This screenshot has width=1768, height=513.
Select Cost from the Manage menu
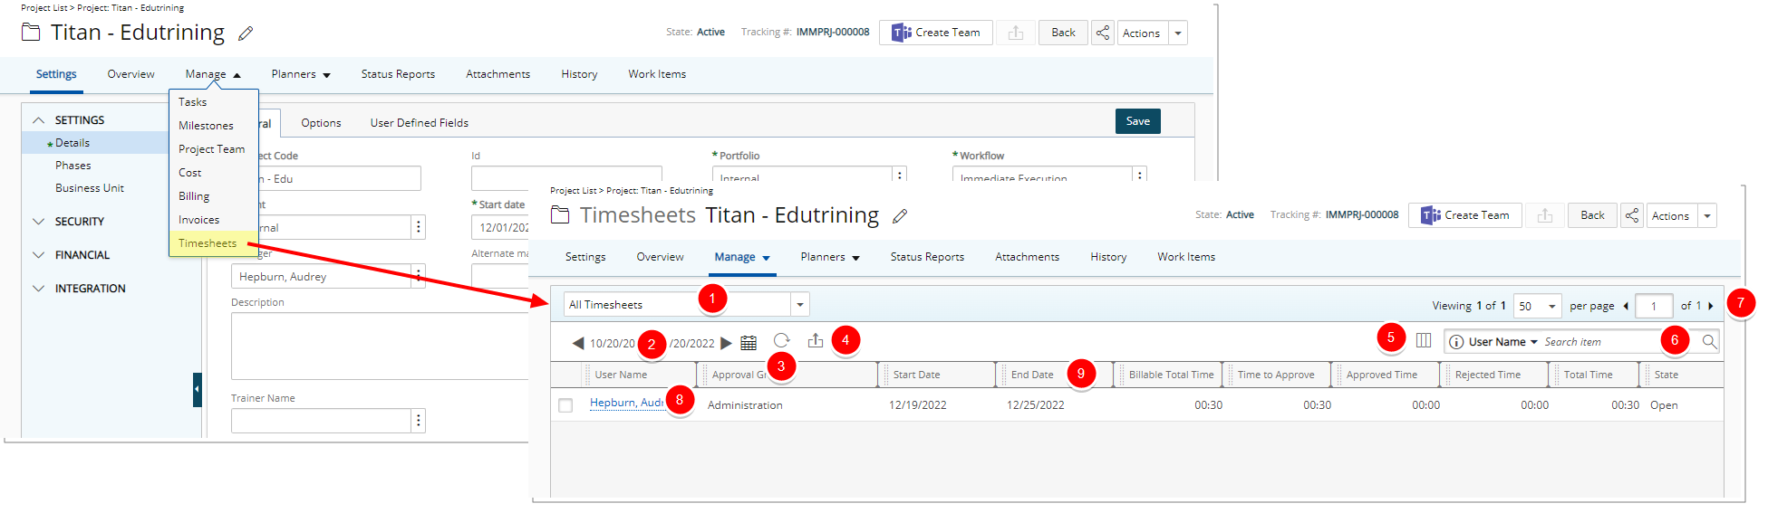click(214, 173)
